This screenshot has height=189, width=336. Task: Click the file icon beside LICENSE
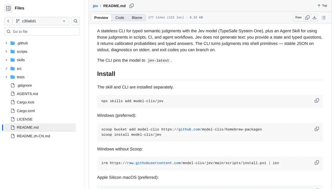[x=13, y=119]
